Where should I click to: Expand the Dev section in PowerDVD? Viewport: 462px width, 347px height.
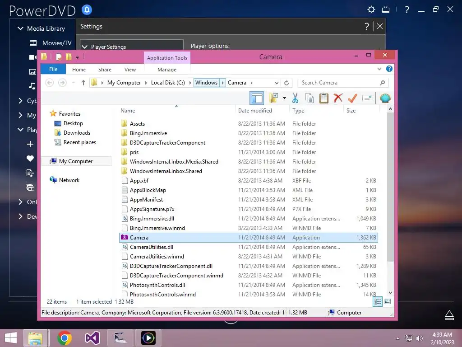click(20, 216)
